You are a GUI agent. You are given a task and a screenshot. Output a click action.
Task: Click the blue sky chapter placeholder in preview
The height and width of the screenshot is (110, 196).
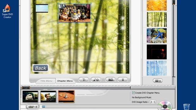[x=42, y=8]
